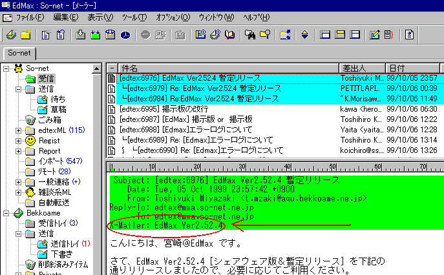Expand the edtexML folder
Viewport: 444px width, 275px height.
tap(18, 130)
